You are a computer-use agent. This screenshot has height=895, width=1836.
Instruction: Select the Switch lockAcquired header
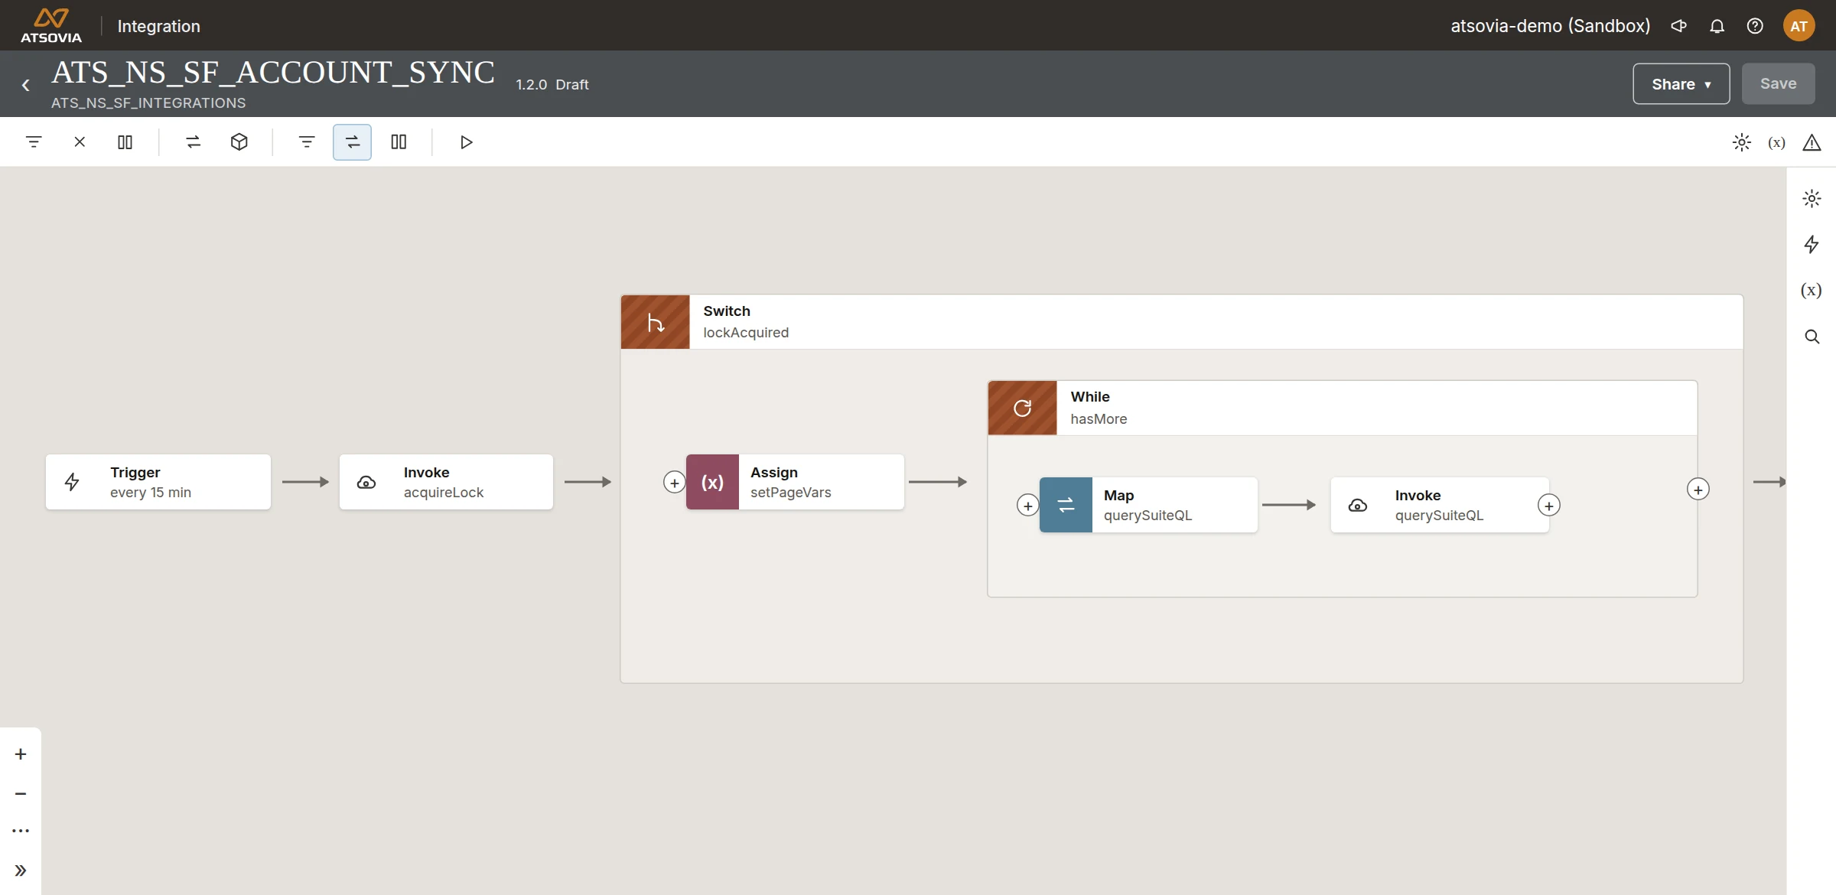(1182, 322)
